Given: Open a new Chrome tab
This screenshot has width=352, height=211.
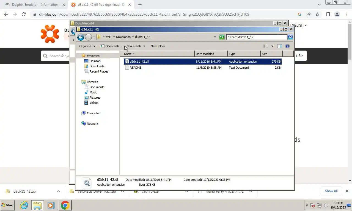Looking at the screenshot, I should 140,5.
